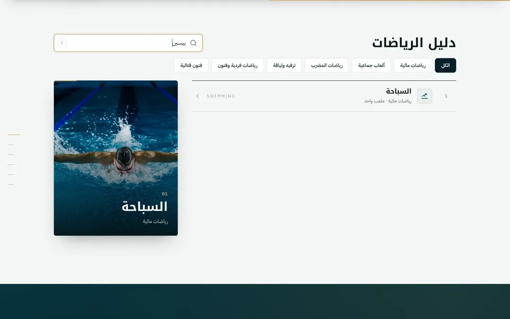Filter by رياضات فردية وفنون
The height and width of the screenshot is (319, 510).
(x=237, y=65)
